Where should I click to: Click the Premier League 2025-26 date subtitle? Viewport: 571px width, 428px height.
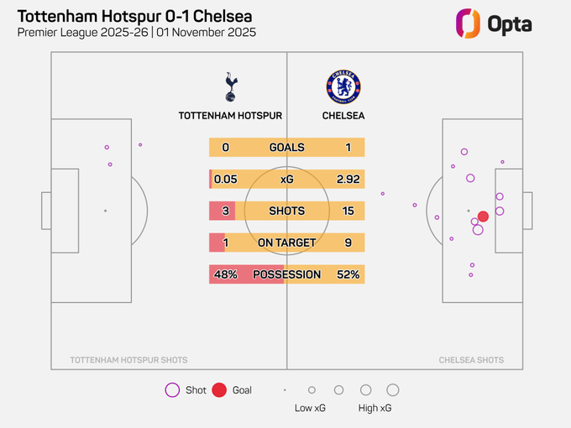(137, 33)
